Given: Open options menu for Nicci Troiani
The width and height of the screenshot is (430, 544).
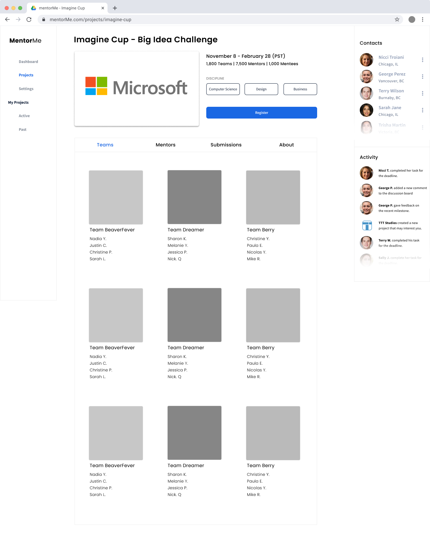Looking at the screenshot, I should pos(423,60).
